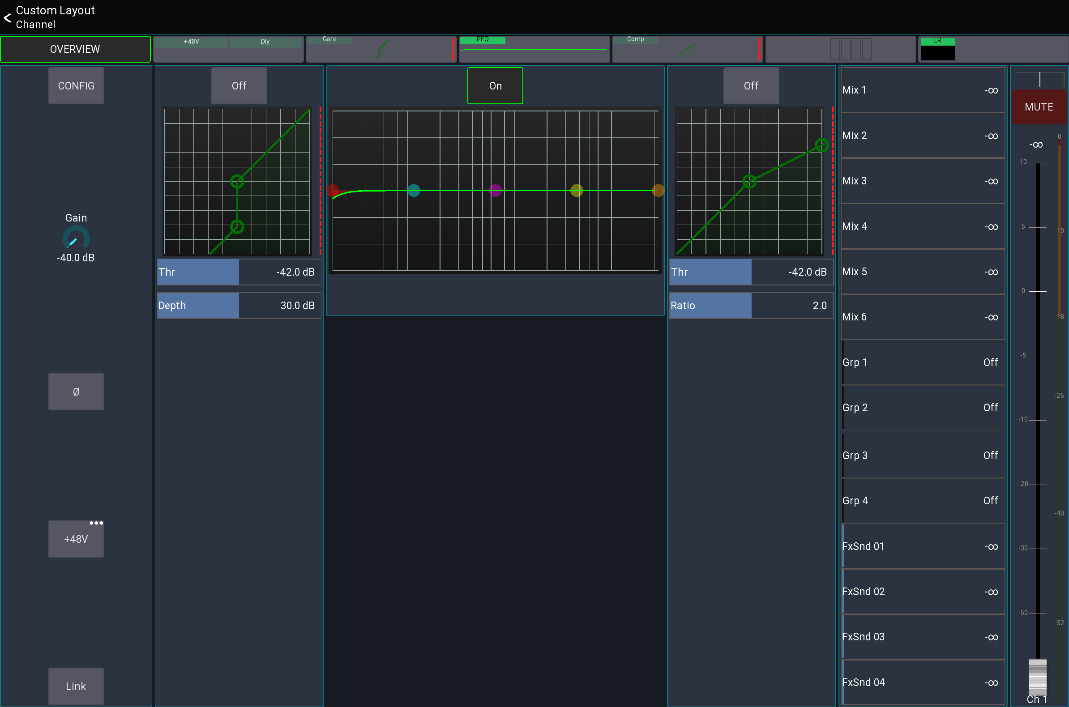Viewport: 1069px width, 707px height.
Task: Mute the channel with the MUTE button
Action: [1039, 107]
